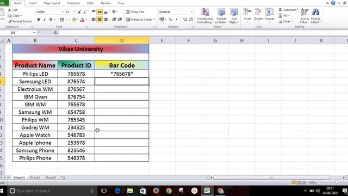
Task: Click the Insert Function fx icon
Action: (x=55, y=33)
